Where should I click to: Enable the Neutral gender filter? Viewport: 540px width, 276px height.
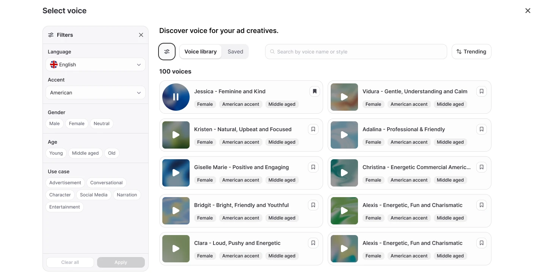point(102,124)
